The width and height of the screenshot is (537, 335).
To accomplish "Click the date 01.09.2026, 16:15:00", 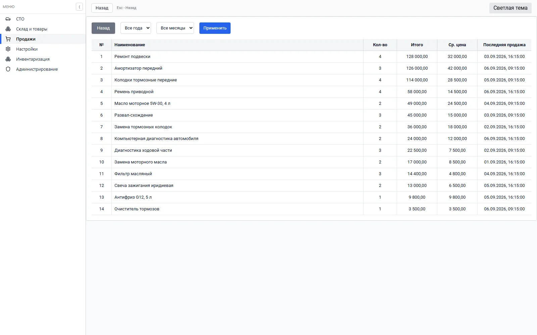I will (x=504, y=162).
